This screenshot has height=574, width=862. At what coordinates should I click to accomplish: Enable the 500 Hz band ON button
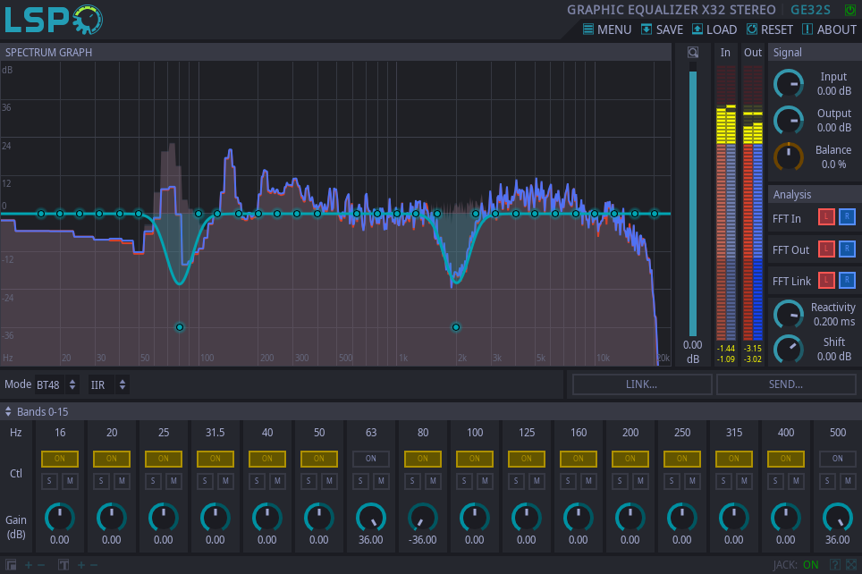pyautogui.click(x=837, y=459)
